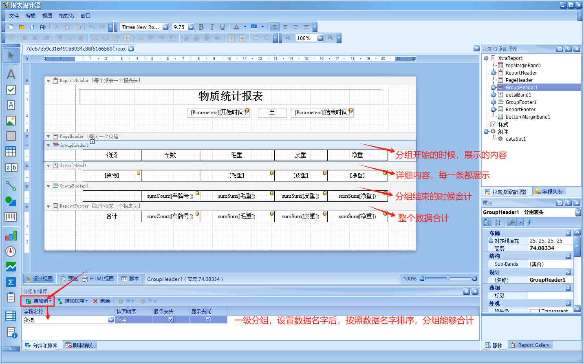Open the properties object selector dropdown
Viewport: 584px width, 364px height.
point(578,212)
